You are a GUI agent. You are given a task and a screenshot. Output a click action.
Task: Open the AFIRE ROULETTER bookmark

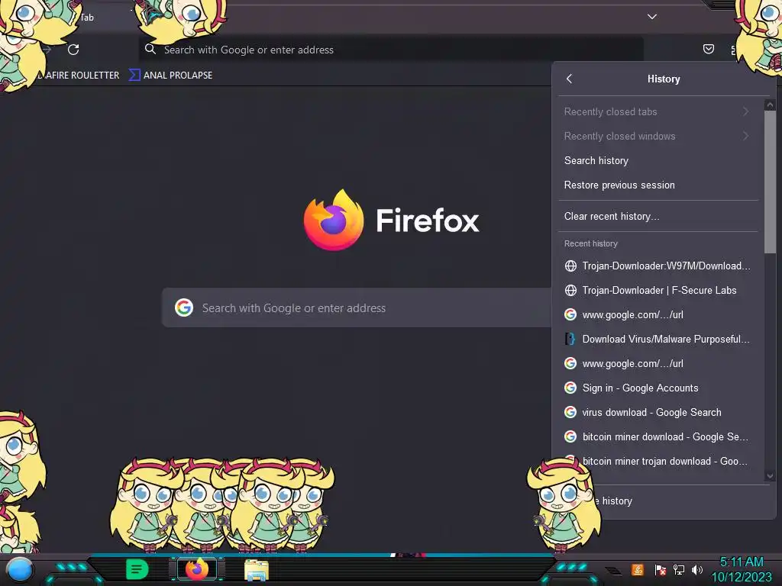tap(79, 76)
